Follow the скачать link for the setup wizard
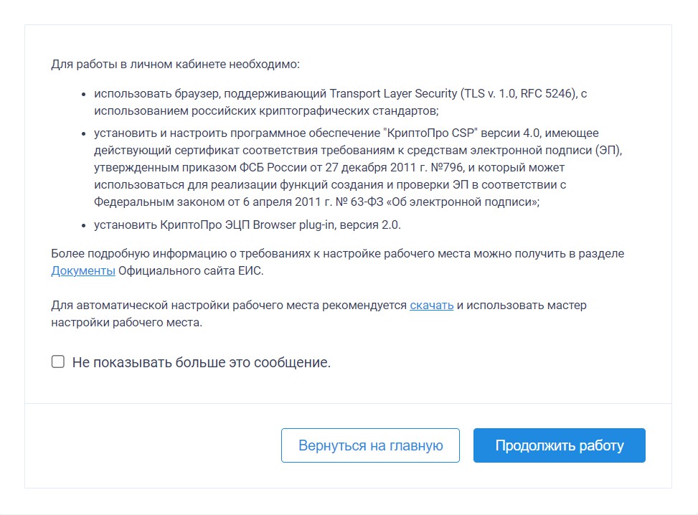The height and width of the screenshot is (515, 698). (431, 306)
